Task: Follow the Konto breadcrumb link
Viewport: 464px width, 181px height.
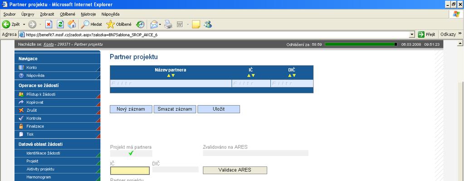Action: coord(49,44)
